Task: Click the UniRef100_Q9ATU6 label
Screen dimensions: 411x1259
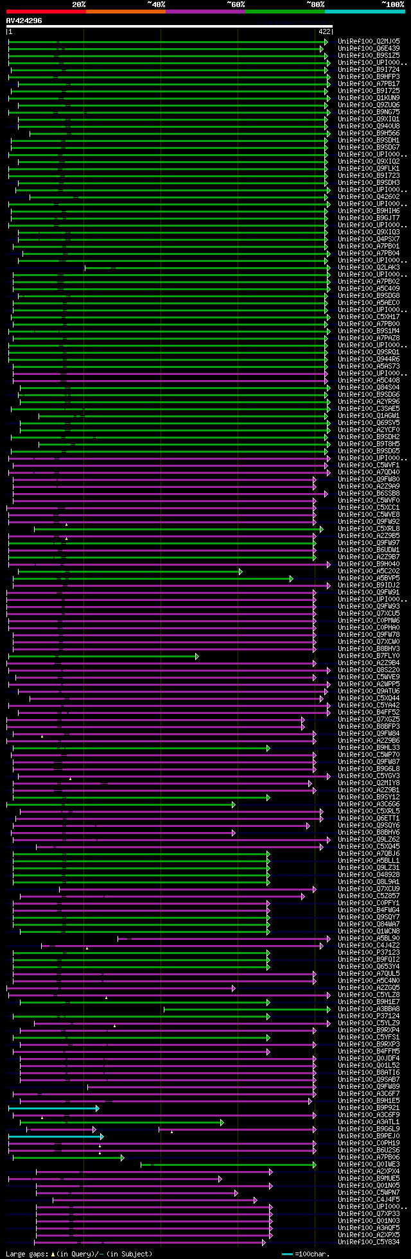Action: coord(369,691)
